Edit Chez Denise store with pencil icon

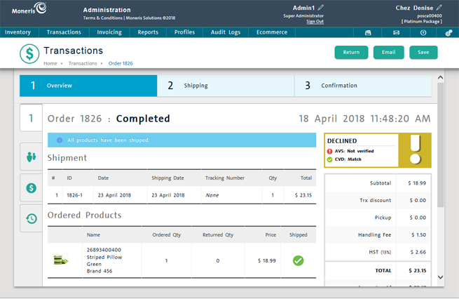pyautogui.click(x=439, y=8)
